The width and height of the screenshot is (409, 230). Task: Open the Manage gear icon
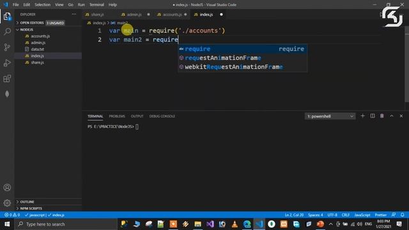coord(7,203)
